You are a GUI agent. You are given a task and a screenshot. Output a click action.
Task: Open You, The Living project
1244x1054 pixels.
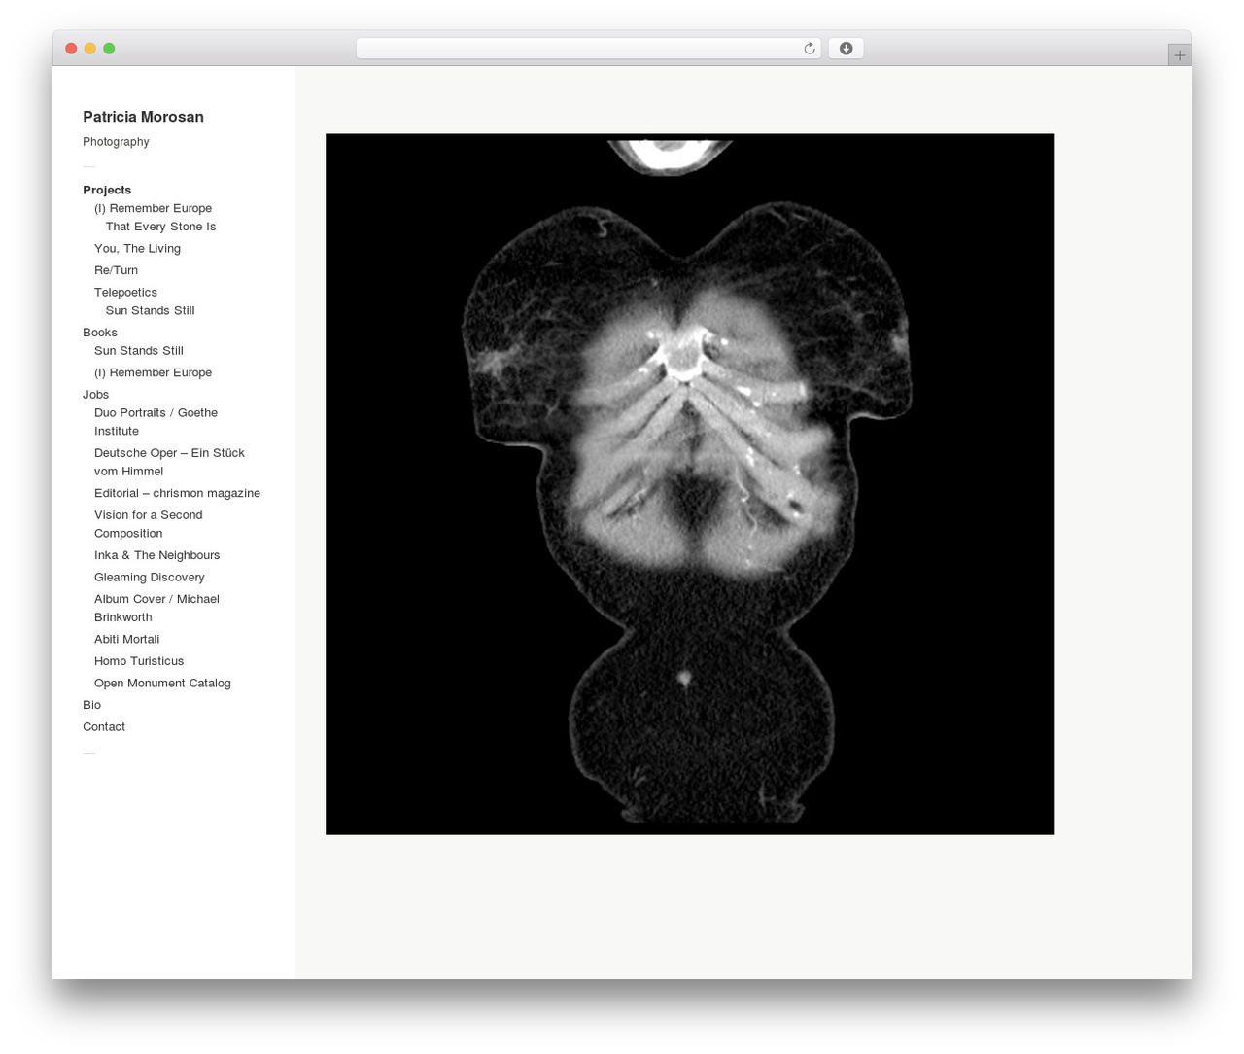[137, 248]
